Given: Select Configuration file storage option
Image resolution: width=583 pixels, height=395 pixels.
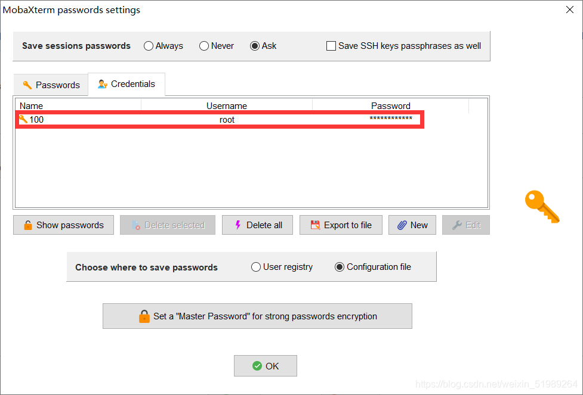Looking at the screenshot, I should 338,267.
